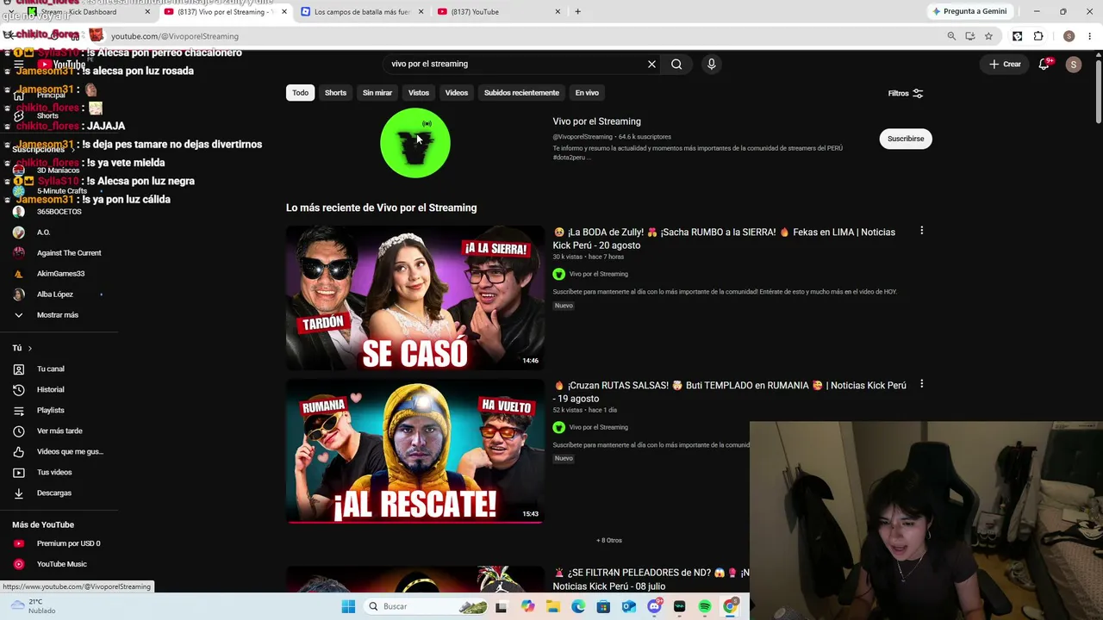The image size is (1103, 620).
Task: Play the SE CASÓ video thumbnail
Action: (x=415, y=298)
